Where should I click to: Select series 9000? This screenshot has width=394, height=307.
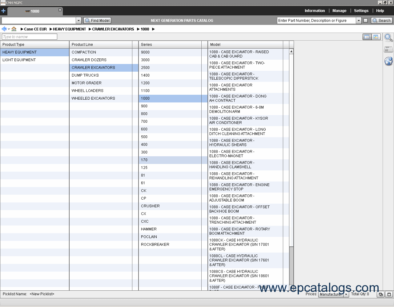pyautogui.click(x=173, y=52)
